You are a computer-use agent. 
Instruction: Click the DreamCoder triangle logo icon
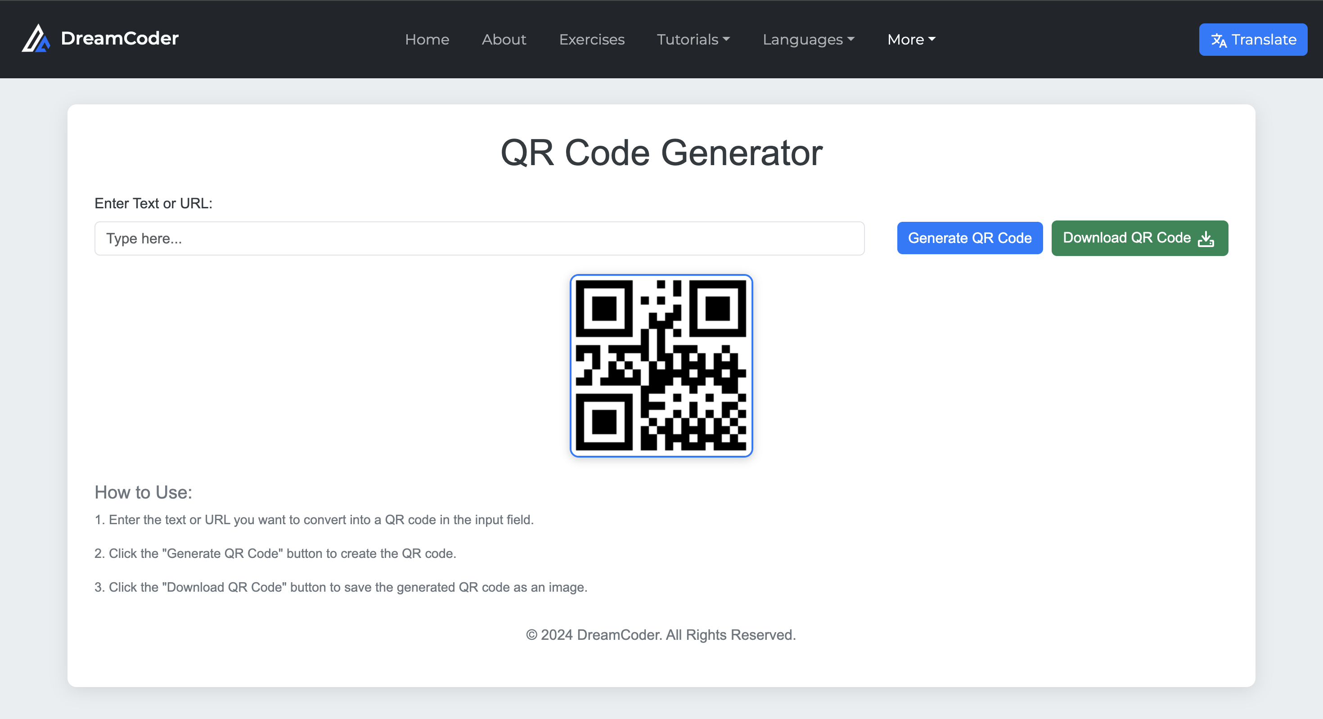(x=36, y=39)
